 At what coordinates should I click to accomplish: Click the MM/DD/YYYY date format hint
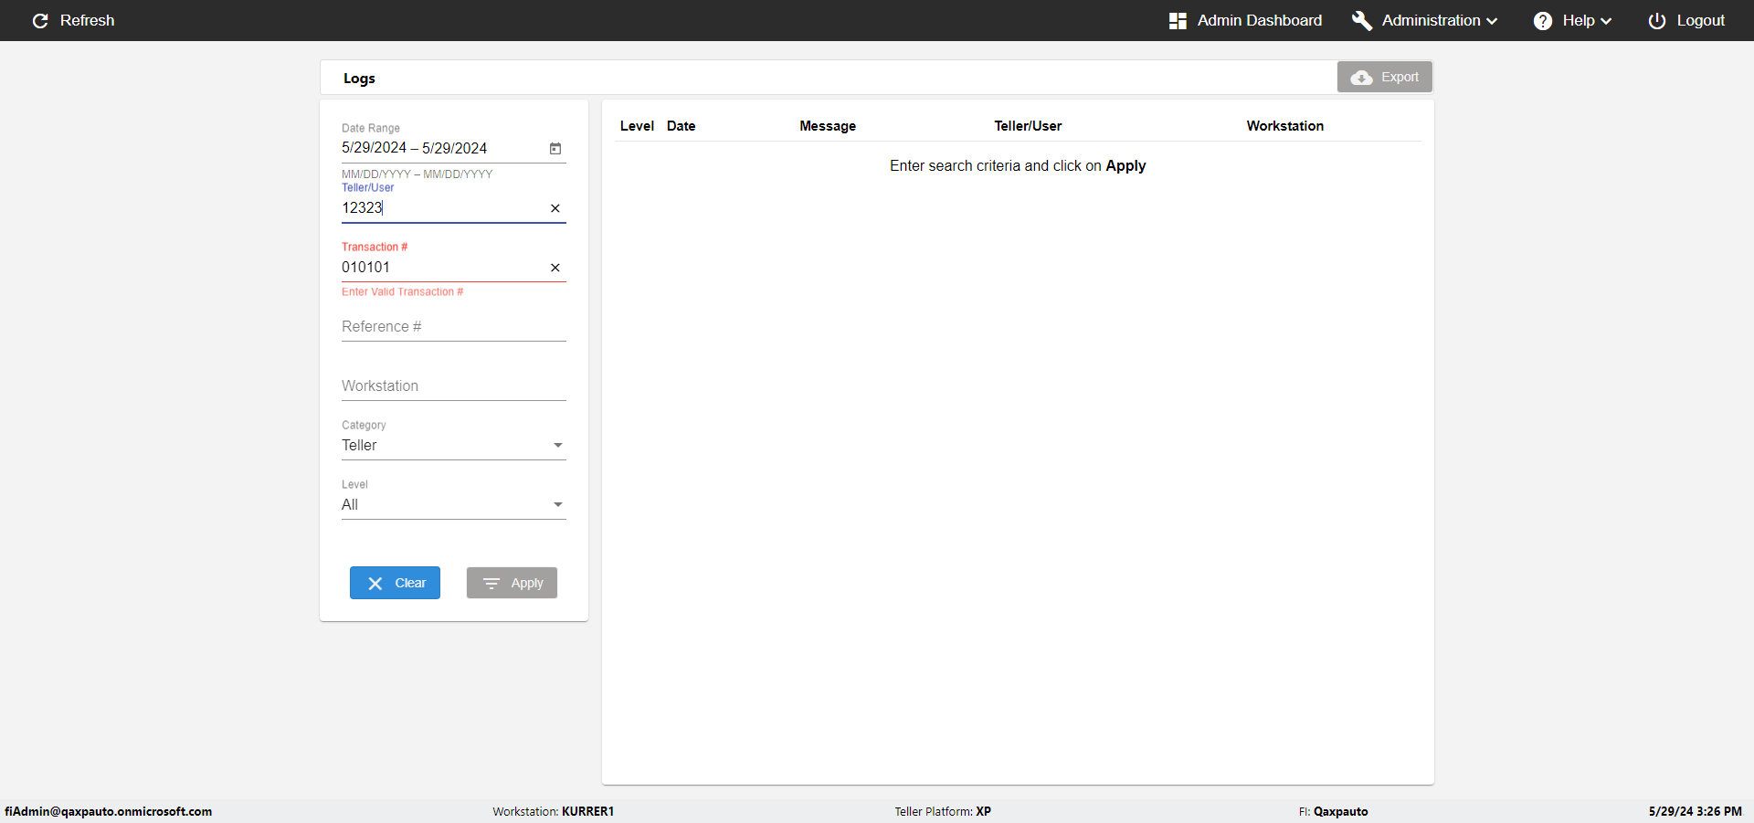tap(417, 174)
